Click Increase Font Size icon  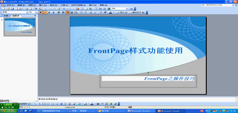(x=91, y=12)
